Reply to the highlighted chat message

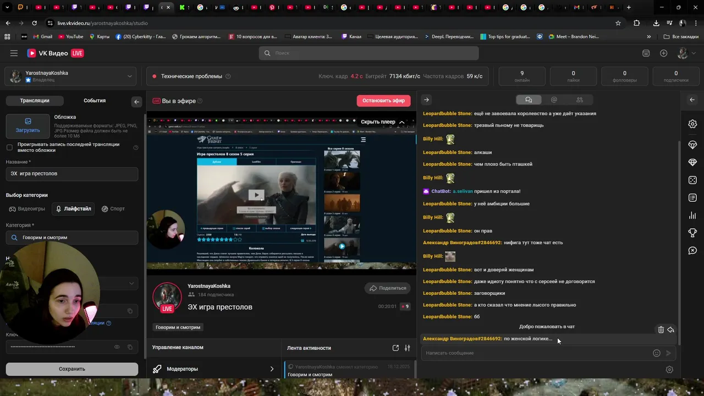670,330
